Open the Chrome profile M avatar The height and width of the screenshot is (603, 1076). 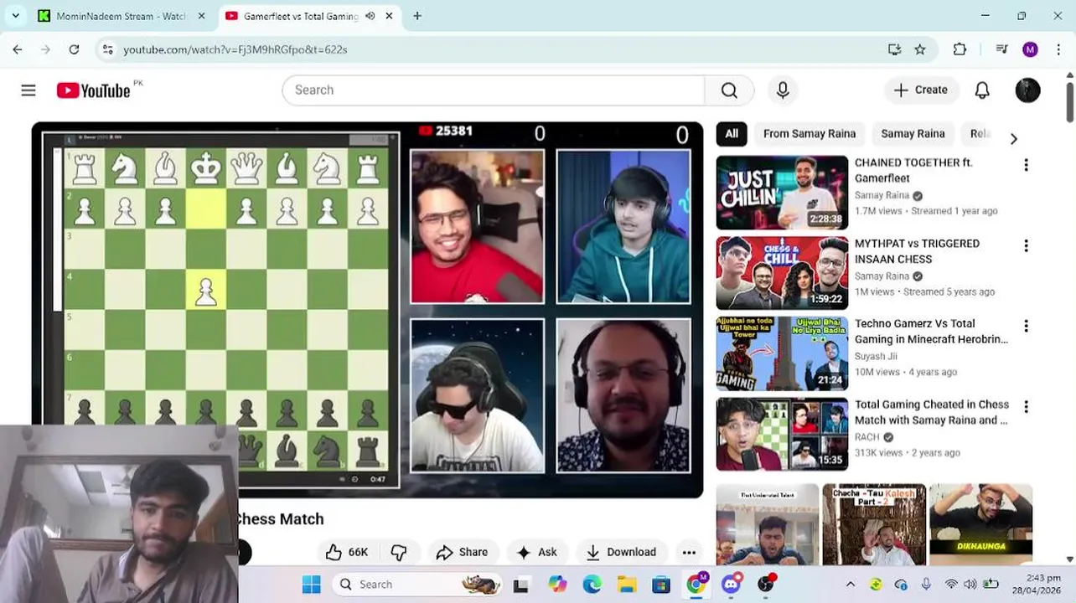coord(1031,49)
